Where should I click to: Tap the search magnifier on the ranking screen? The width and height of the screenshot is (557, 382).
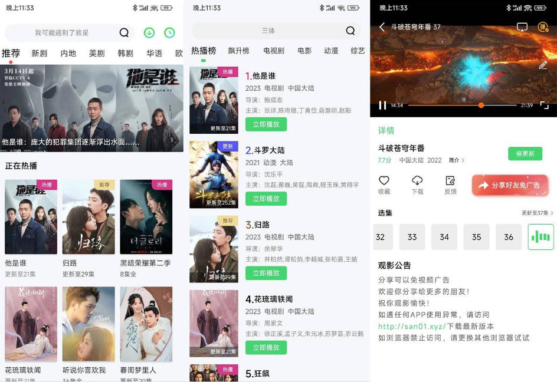(x=350, y=31)
